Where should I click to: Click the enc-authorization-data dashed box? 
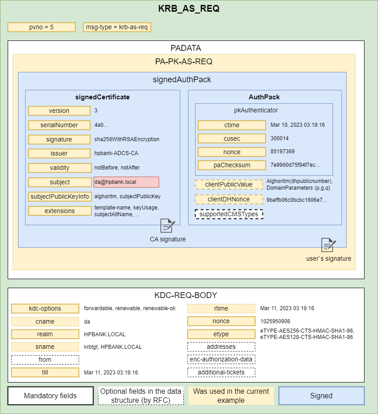click(x=221, y=359)
